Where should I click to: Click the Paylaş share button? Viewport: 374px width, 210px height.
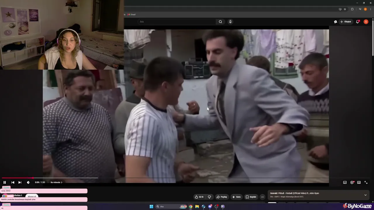(222, 197)
